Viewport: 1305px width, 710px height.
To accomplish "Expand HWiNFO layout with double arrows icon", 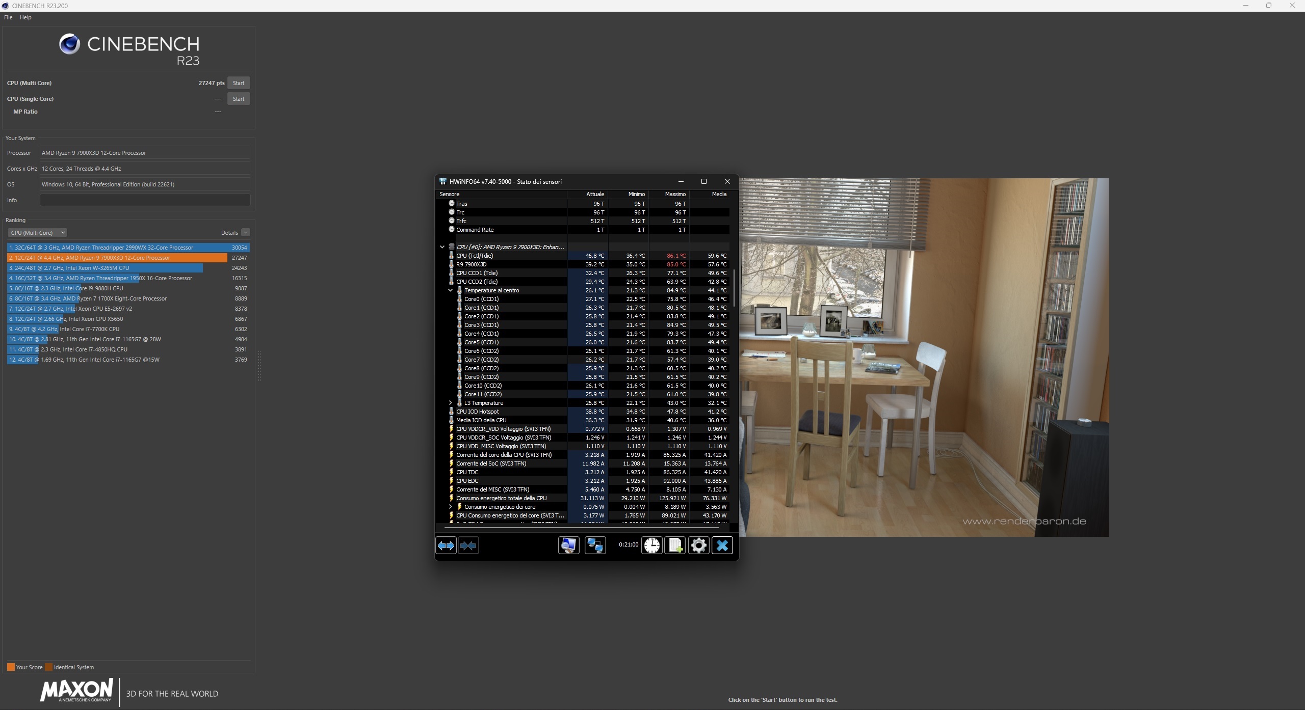I will (x=446, y=545).
